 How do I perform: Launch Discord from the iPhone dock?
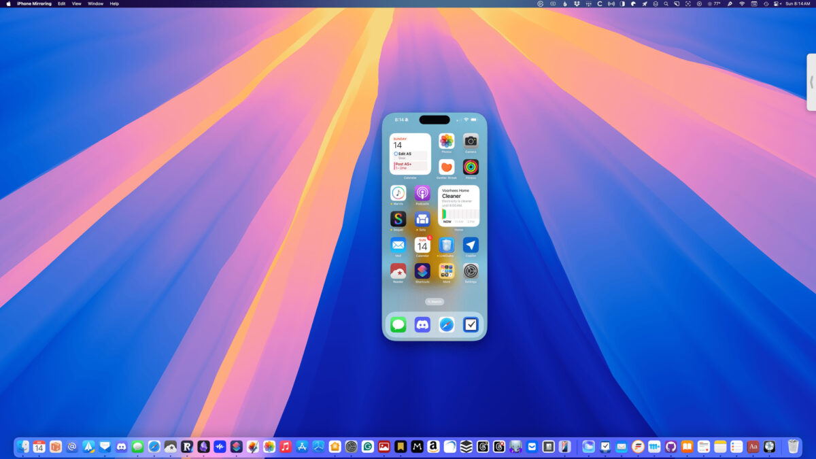point(422,325)
